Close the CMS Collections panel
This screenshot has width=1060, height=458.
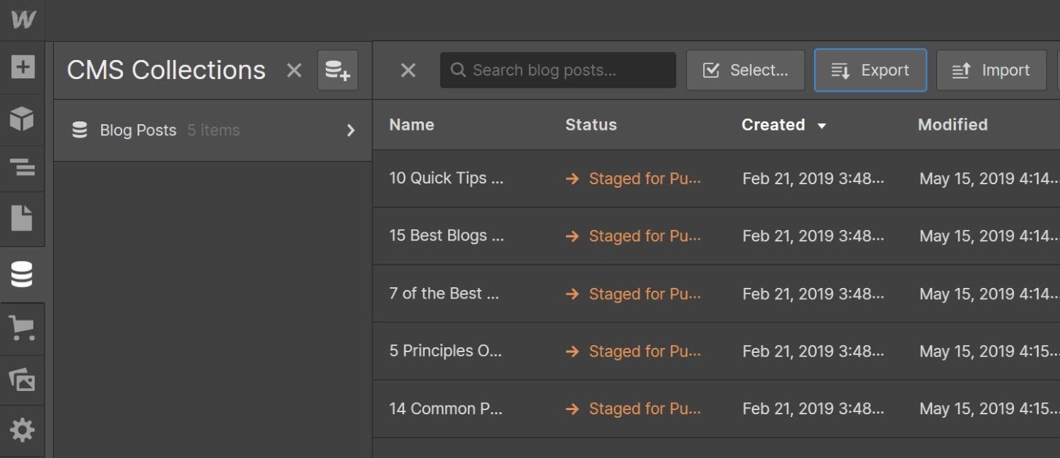[x=294, y=70]
